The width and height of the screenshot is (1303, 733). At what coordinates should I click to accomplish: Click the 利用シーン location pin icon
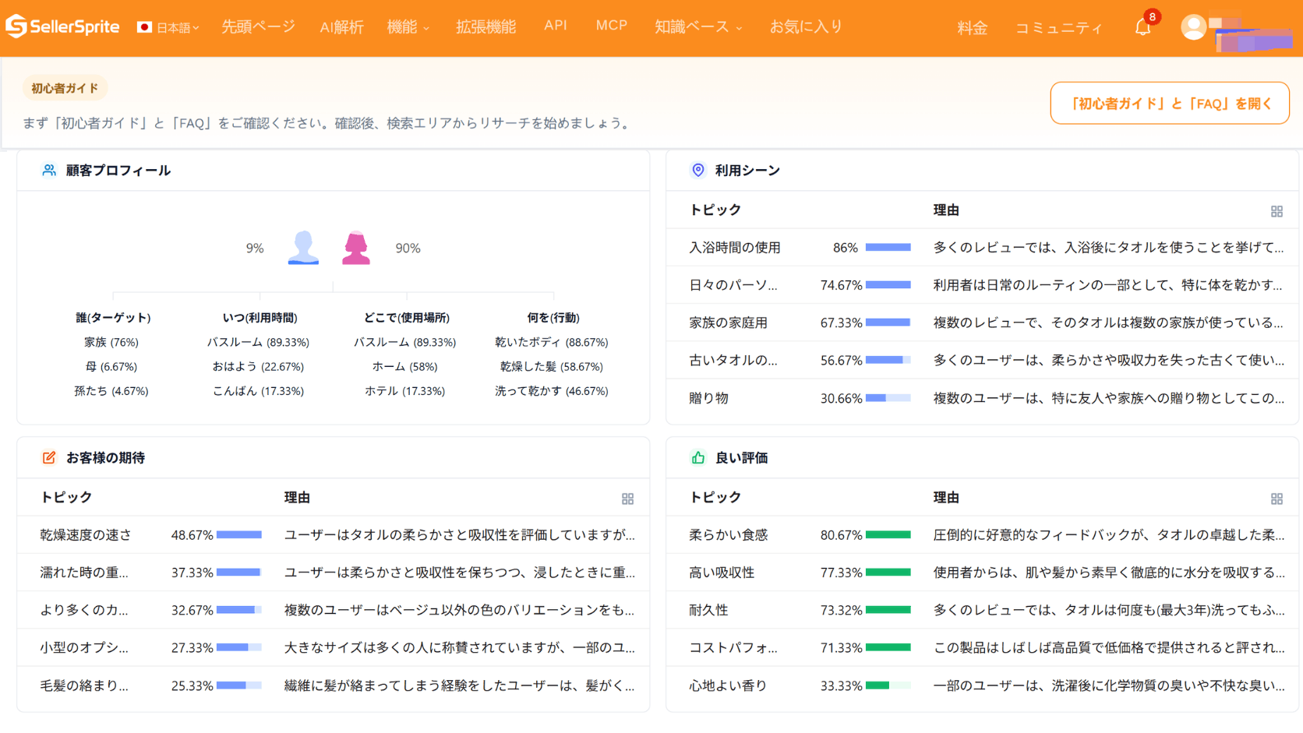click(698, 170)
